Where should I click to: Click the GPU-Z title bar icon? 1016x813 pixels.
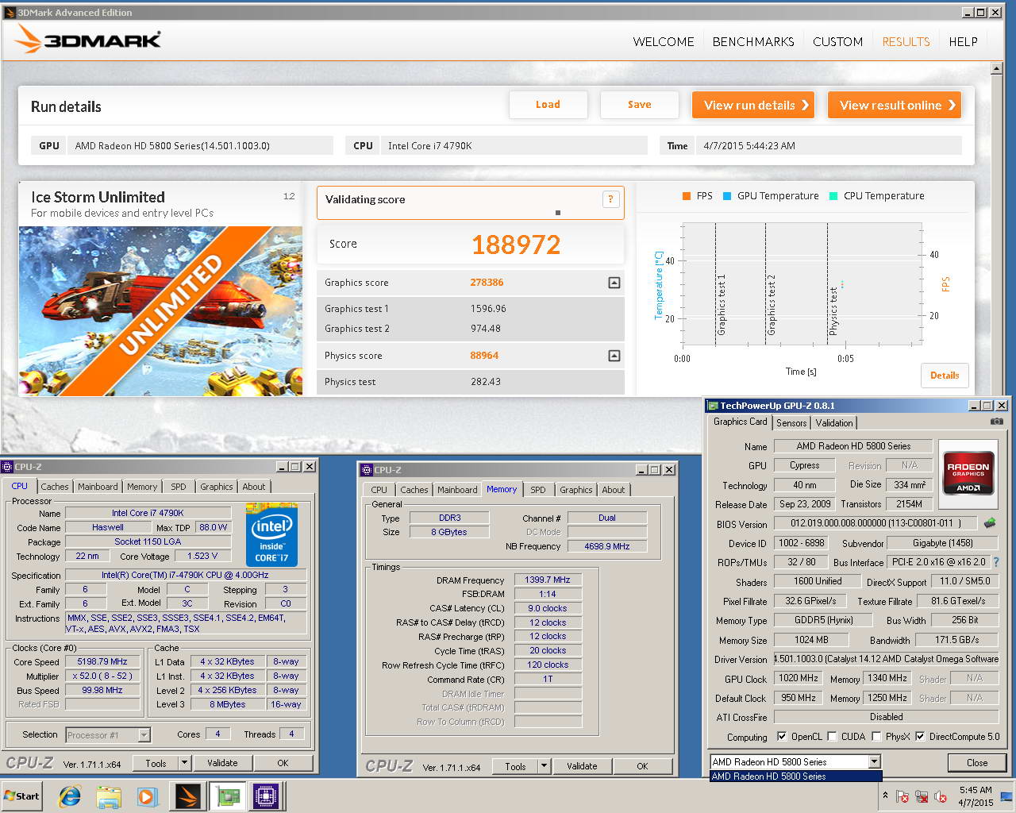point(712,405)
